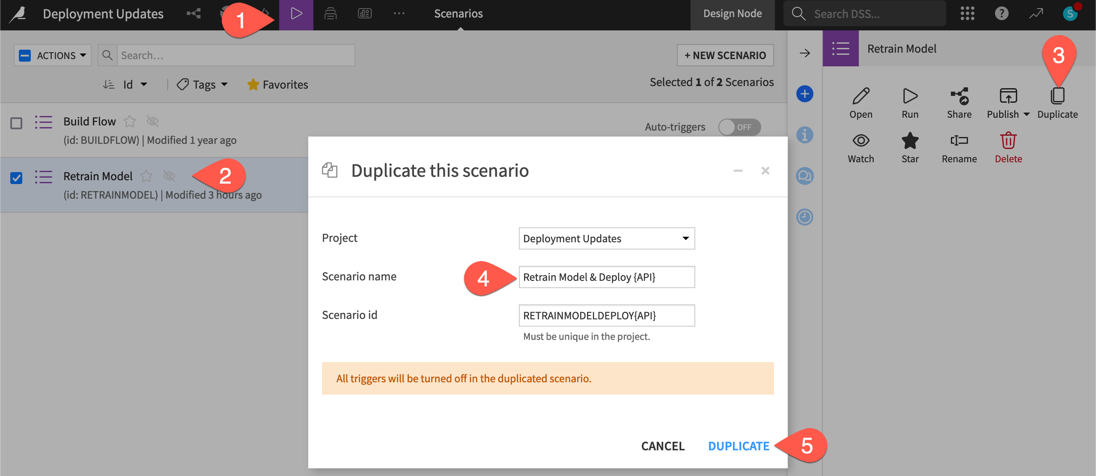Click the DUPLICATE confirmation button
This screenshot has height=476, width=1096.
point(739,445)
